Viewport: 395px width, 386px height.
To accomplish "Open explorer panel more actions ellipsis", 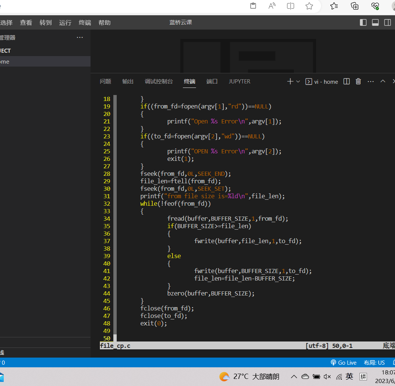I will [80, 37].
